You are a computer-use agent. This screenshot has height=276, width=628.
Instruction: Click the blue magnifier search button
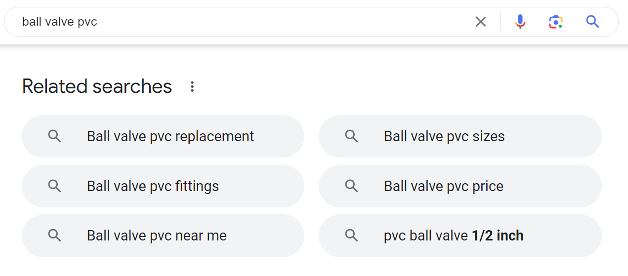coord(592,22)
